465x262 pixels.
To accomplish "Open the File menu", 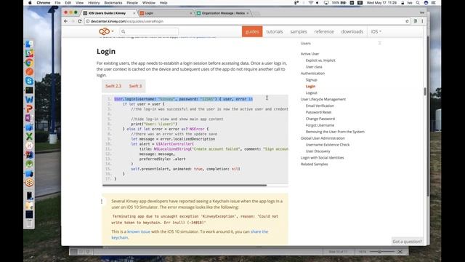I will (x=57, y=3).
